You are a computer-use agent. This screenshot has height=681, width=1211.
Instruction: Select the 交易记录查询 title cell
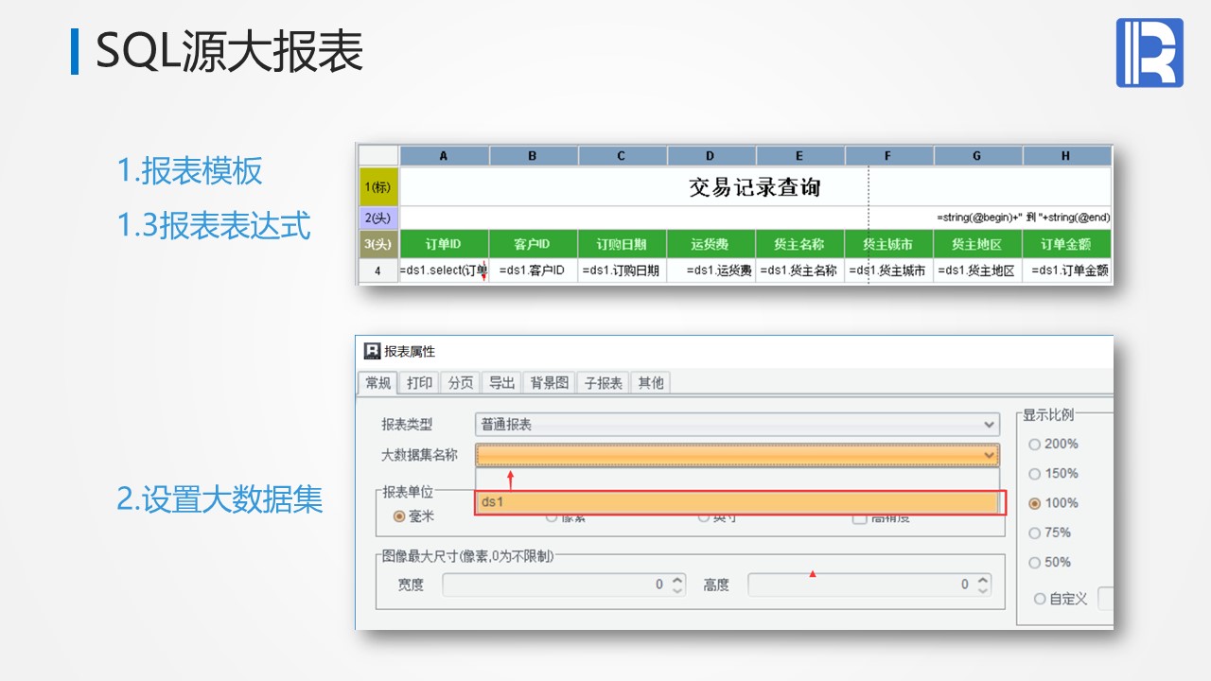point(754,187)
